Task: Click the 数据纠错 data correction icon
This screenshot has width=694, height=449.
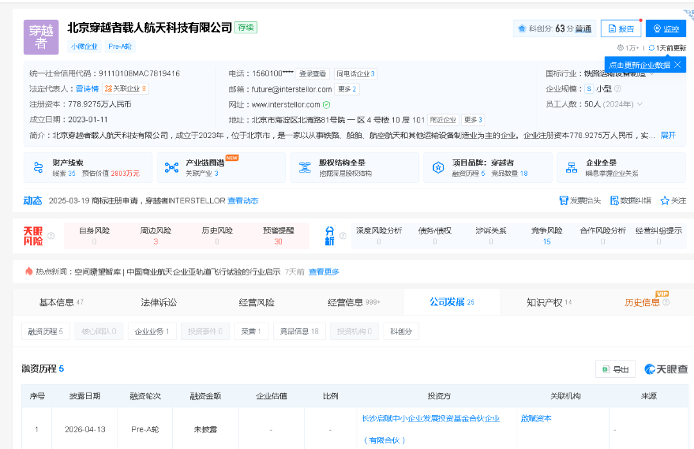Action: pos(614,201)
